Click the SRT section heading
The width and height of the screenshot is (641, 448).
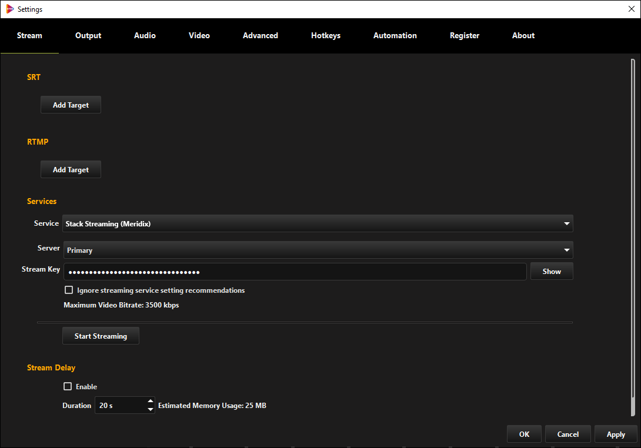click(34, 77)
